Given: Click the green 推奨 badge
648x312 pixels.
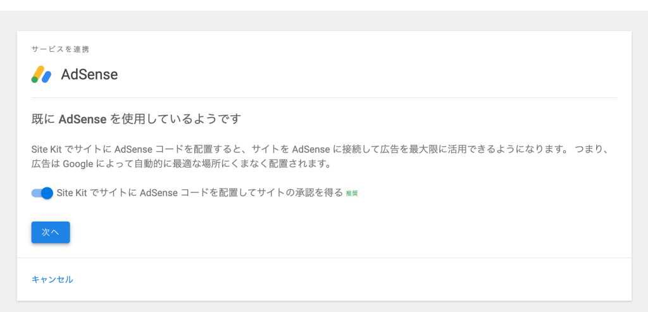Looking at the screenshot, I should pos(352,194).
